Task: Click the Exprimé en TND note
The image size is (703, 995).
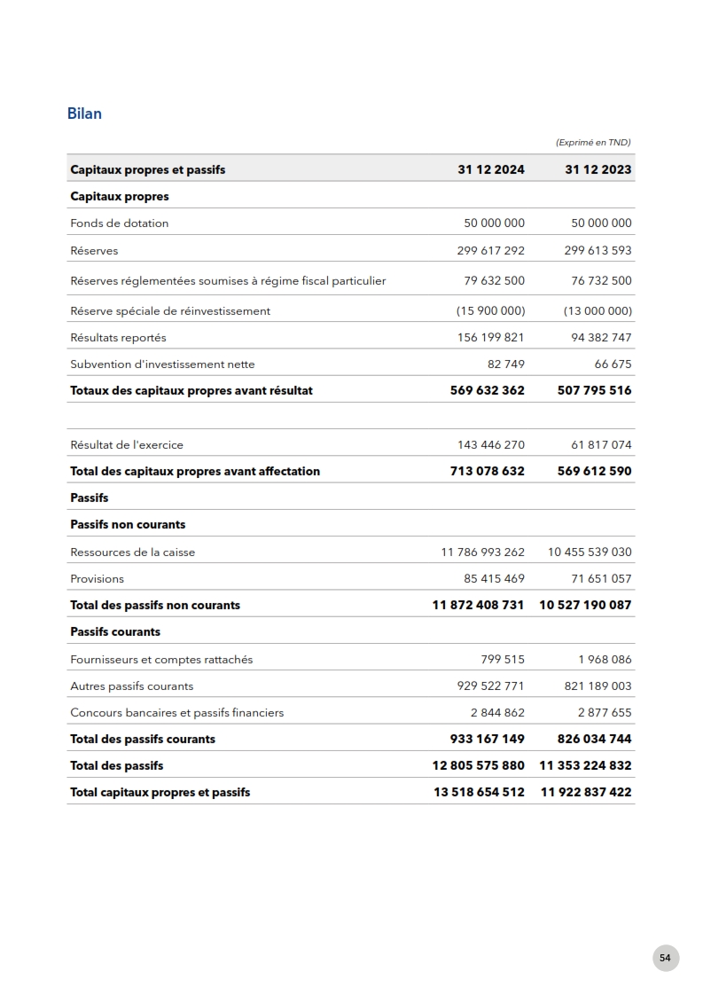Action: (x=593, y=142)
